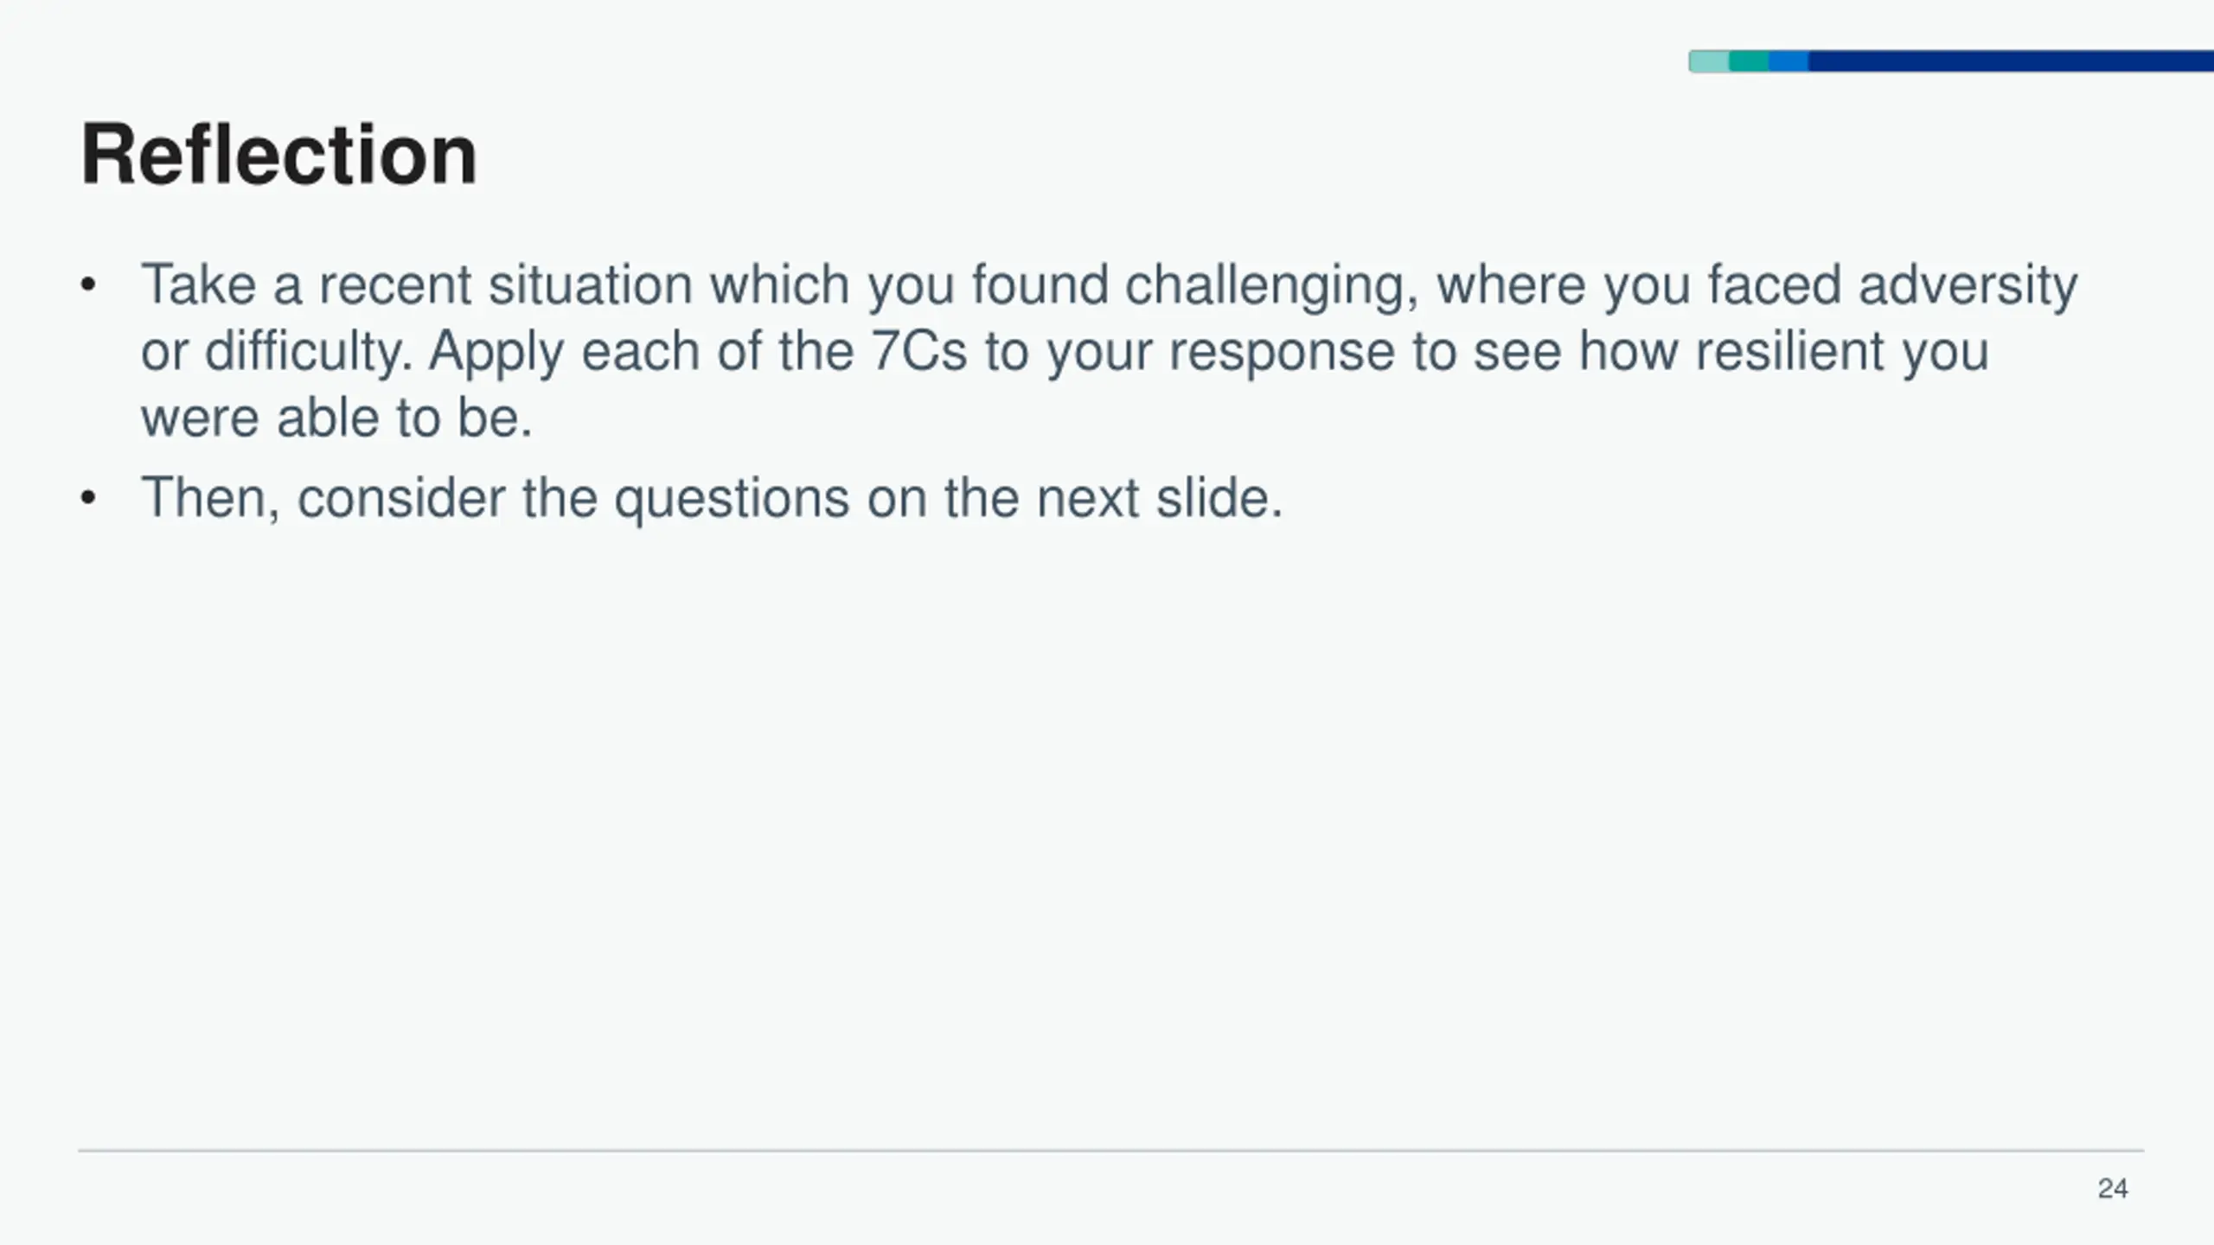This screenshot has height=1245, width=2214.
Task: Click the light teal segment of the header bar
Action: 1709,61
